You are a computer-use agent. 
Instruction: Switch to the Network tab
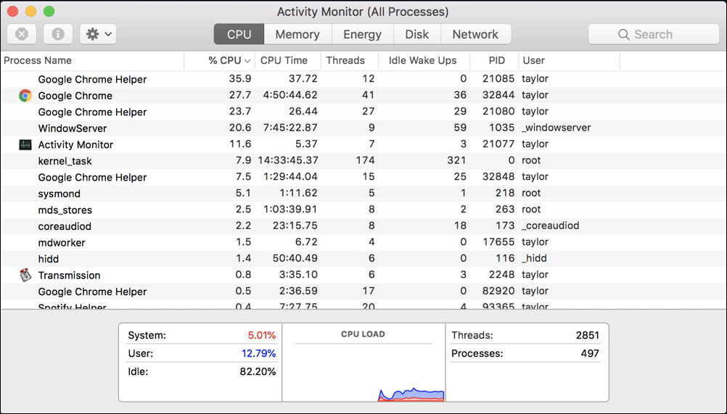476,34
